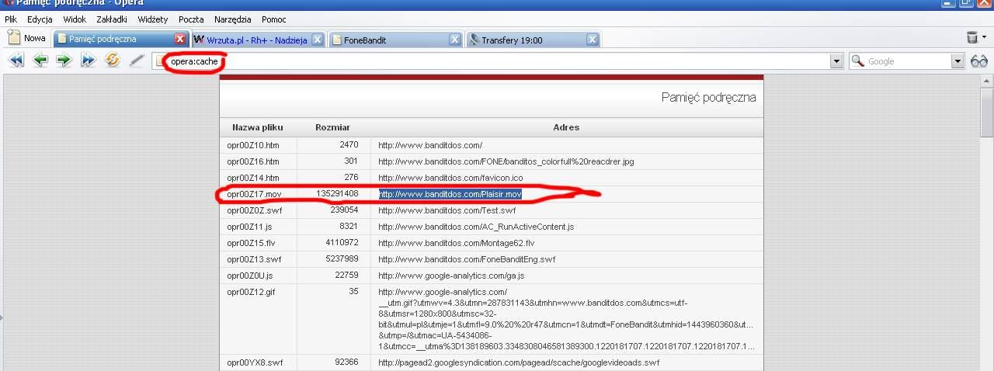Image resolution: width=994 pixels, height=371 pixels.
Task: Click the vertical scrollbar up arrow
Action: (x=987, y=81)
